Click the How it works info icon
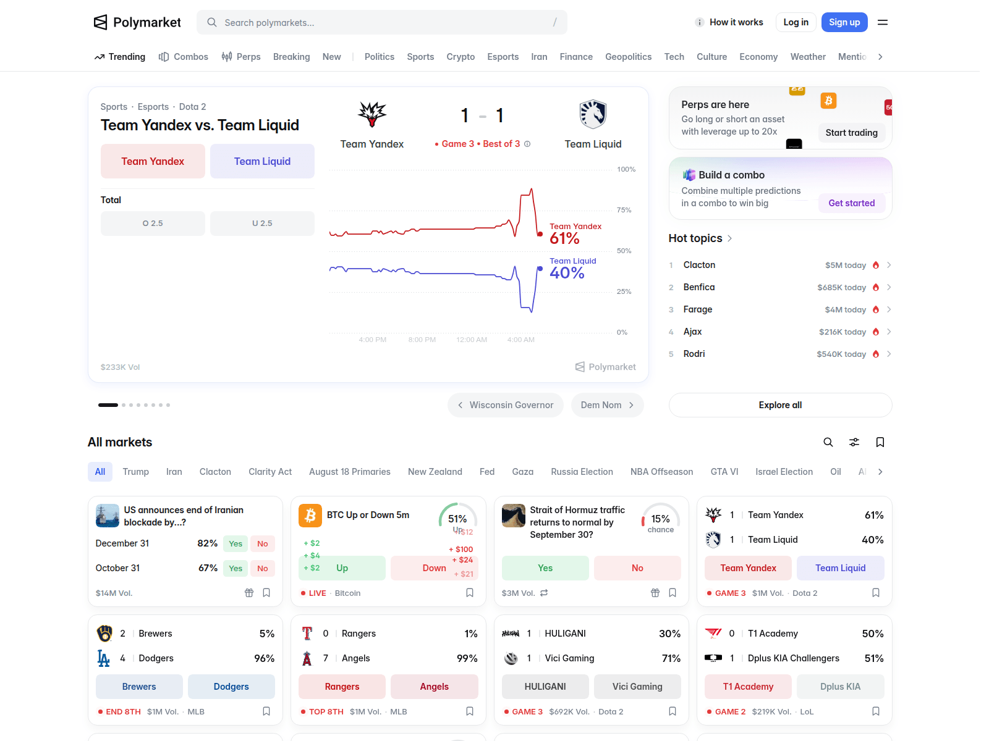989x741 pixels. click(x=700, y=22)
